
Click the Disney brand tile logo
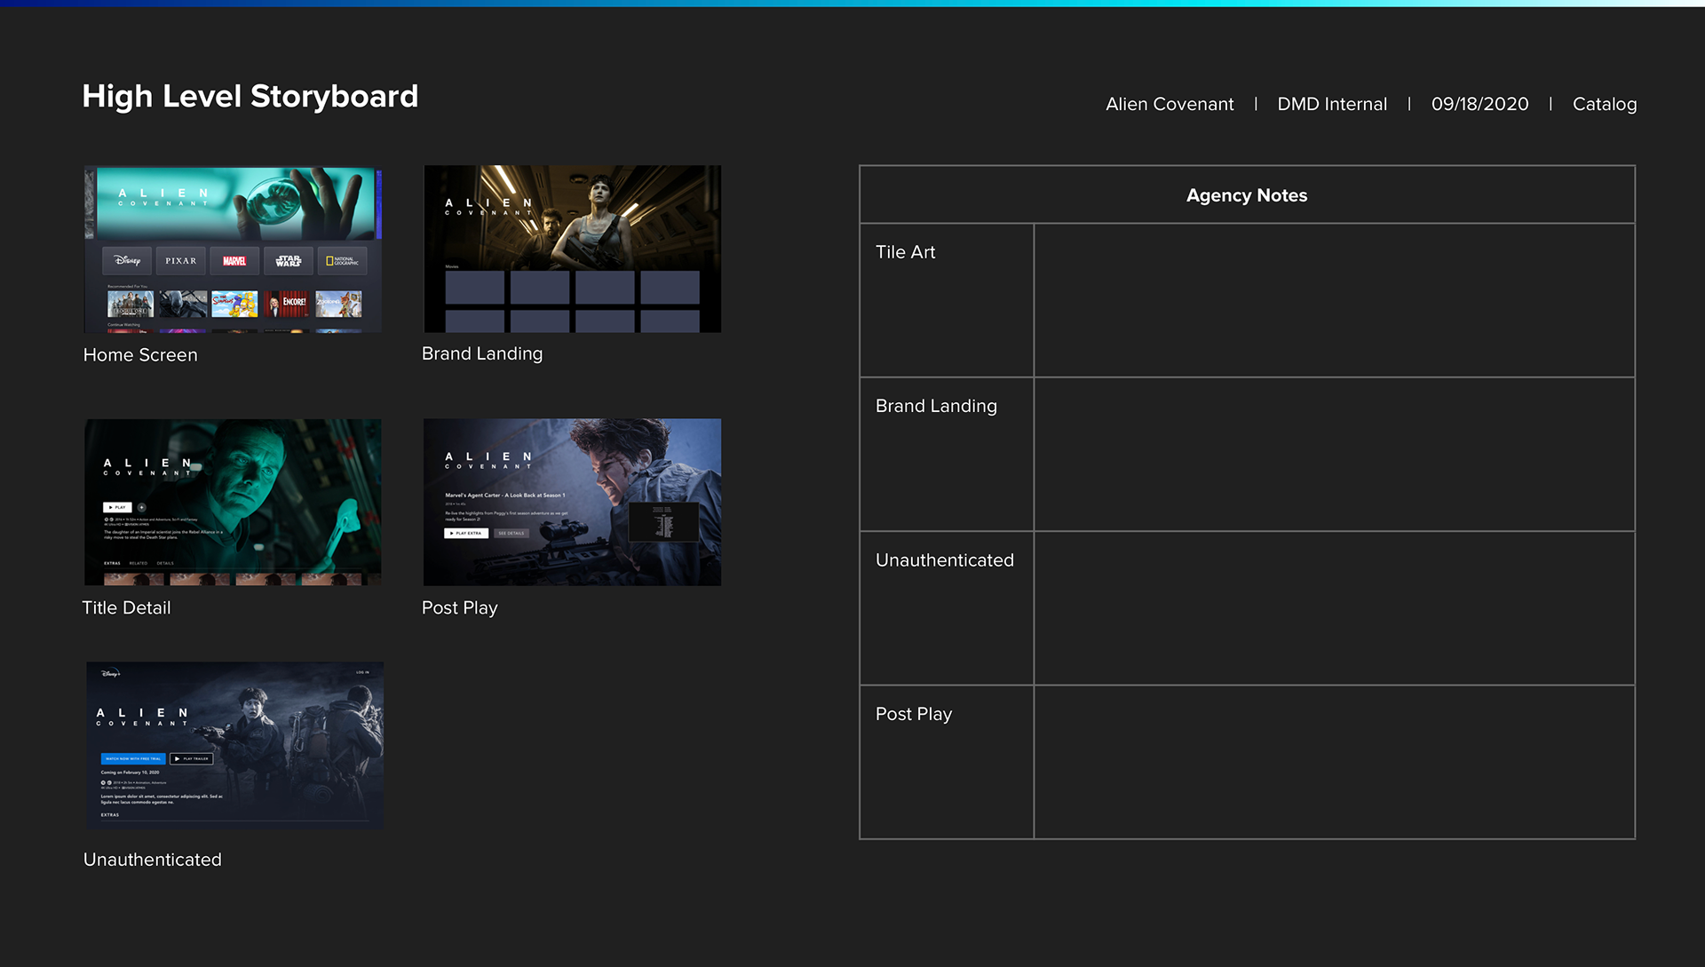(x=127, y=260)
